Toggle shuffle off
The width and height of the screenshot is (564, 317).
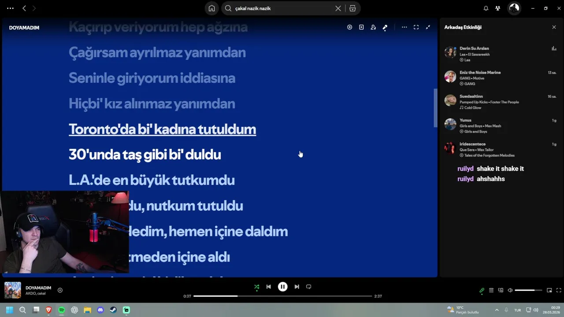coord(257,287)
